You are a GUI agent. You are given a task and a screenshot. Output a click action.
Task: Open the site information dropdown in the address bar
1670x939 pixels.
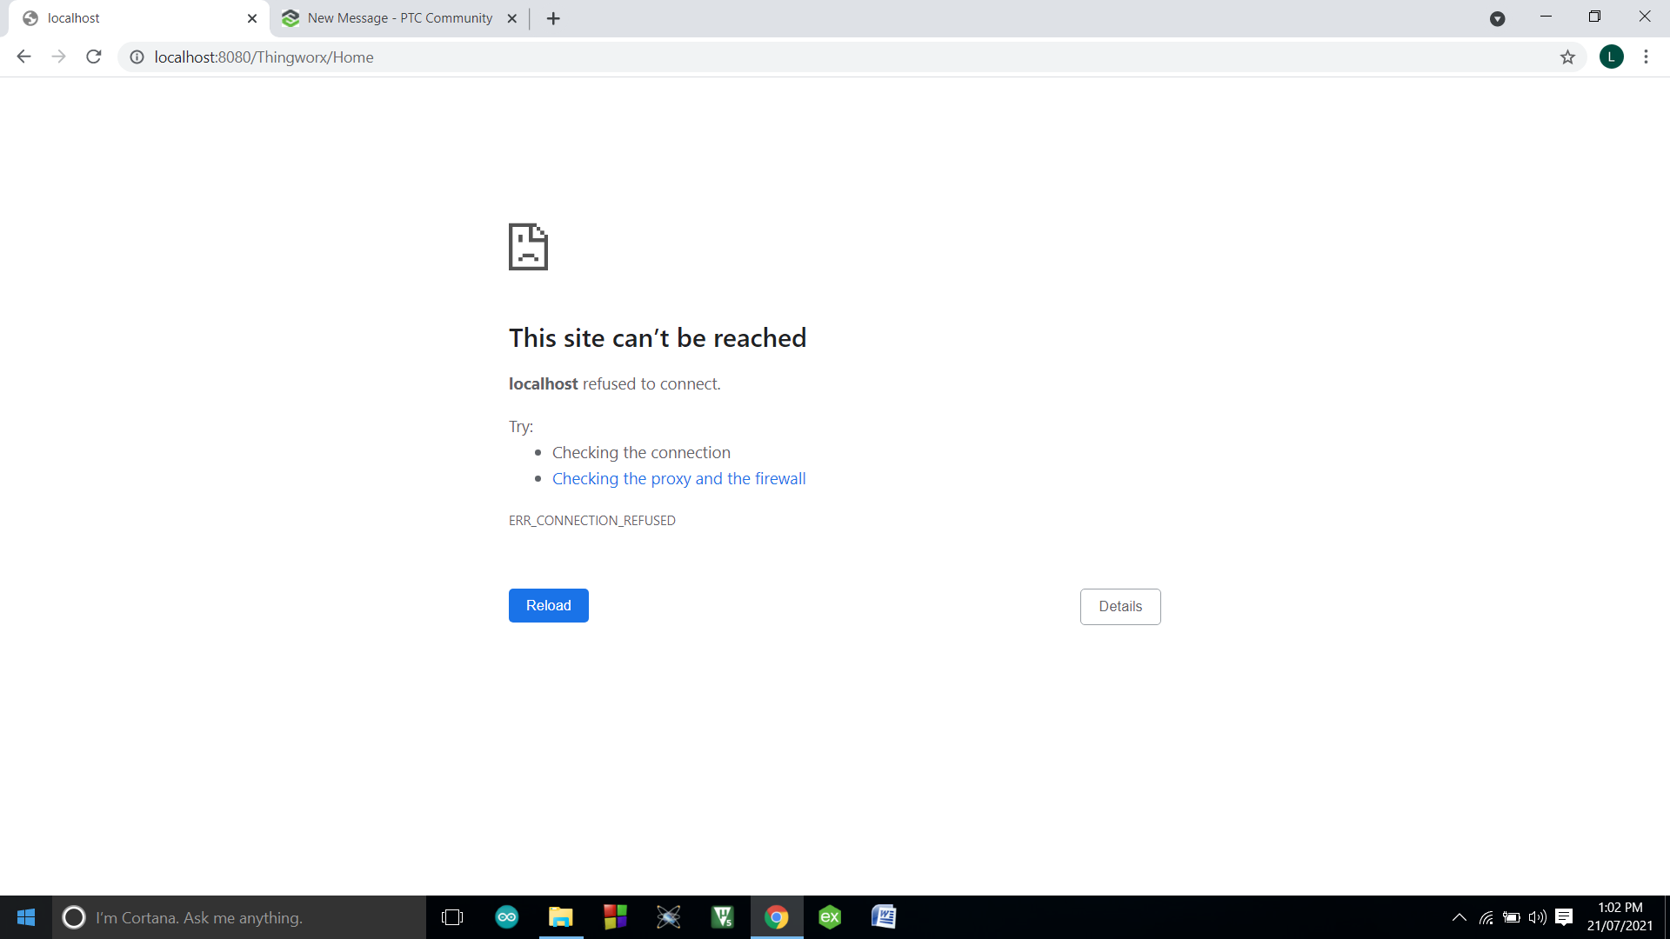click(x=137, y=57)
